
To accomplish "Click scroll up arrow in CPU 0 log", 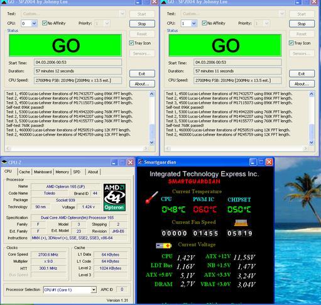I will pyautogui.click(x=152, y=94).
